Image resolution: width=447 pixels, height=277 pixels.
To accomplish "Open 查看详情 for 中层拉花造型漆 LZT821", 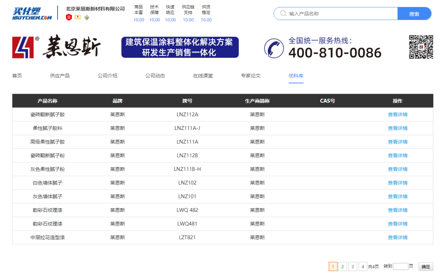I will (x=397, y=238).
